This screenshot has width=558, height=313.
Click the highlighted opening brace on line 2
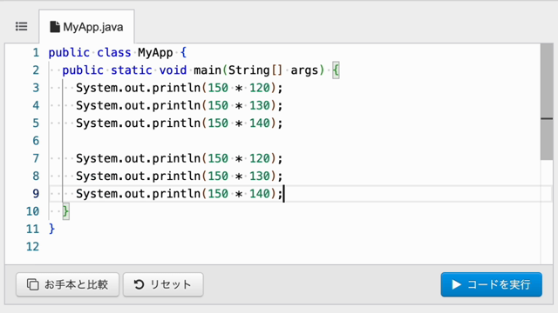(336, 70)
